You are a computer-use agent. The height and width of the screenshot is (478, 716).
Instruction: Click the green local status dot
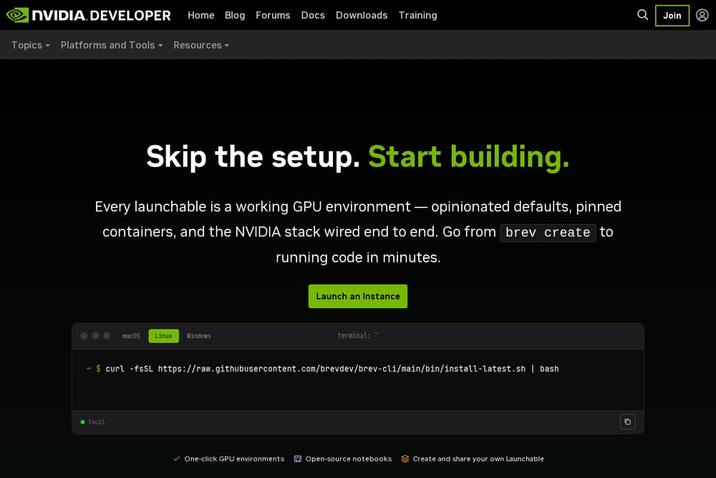coord(82,422)
